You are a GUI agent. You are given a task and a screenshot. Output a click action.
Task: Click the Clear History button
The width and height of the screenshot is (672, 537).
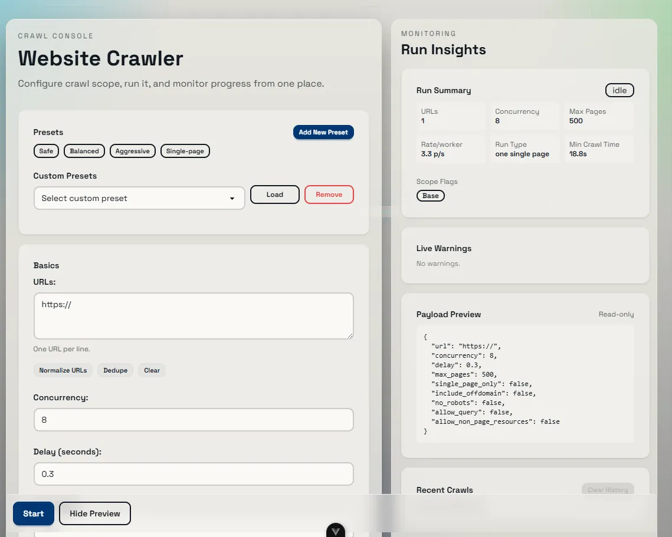(x=608, y=490)
